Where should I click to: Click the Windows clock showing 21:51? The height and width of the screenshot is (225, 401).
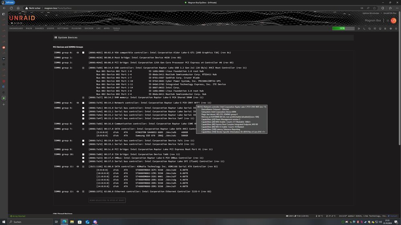(x=387, y=222)
